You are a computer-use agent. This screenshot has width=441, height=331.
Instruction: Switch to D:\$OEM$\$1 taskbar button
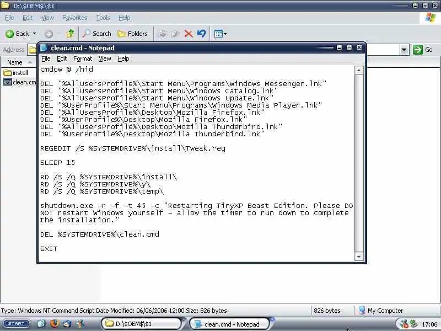pyautogui.click(x=142, y=324)
